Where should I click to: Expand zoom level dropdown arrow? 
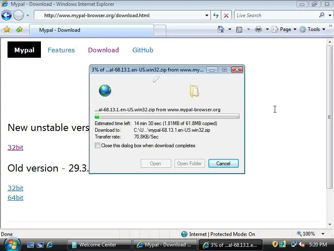tap(323, 234)
